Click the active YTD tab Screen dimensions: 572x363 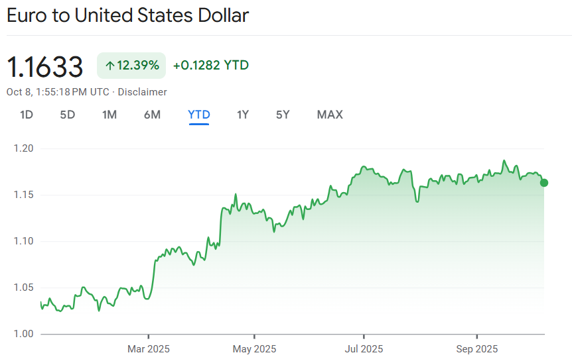pos(199,115)
